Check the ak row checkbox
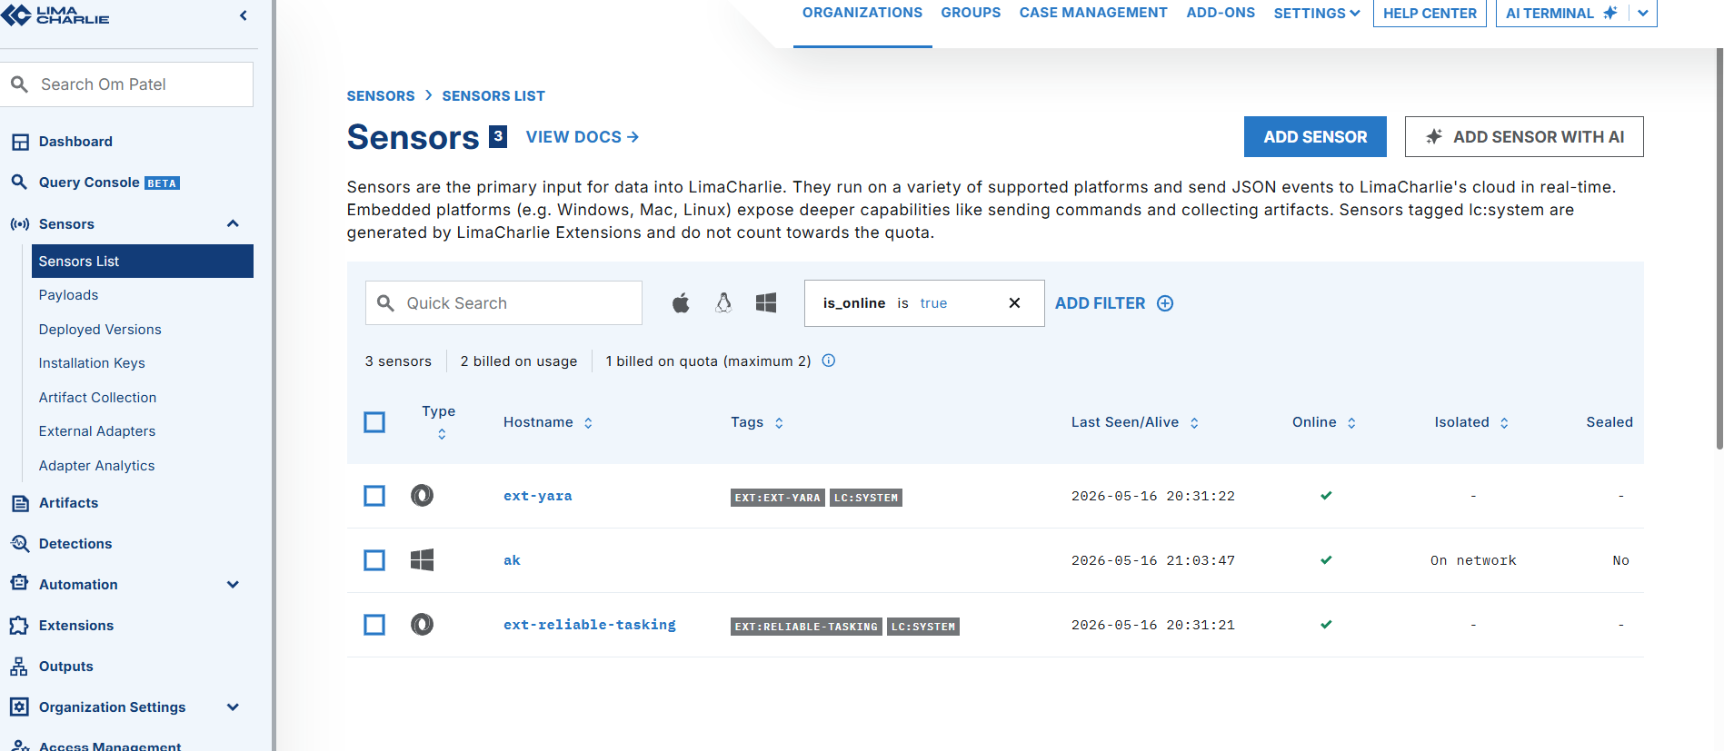The width and height of the screenshot is (1724, 751). click(x=374, y=560)
